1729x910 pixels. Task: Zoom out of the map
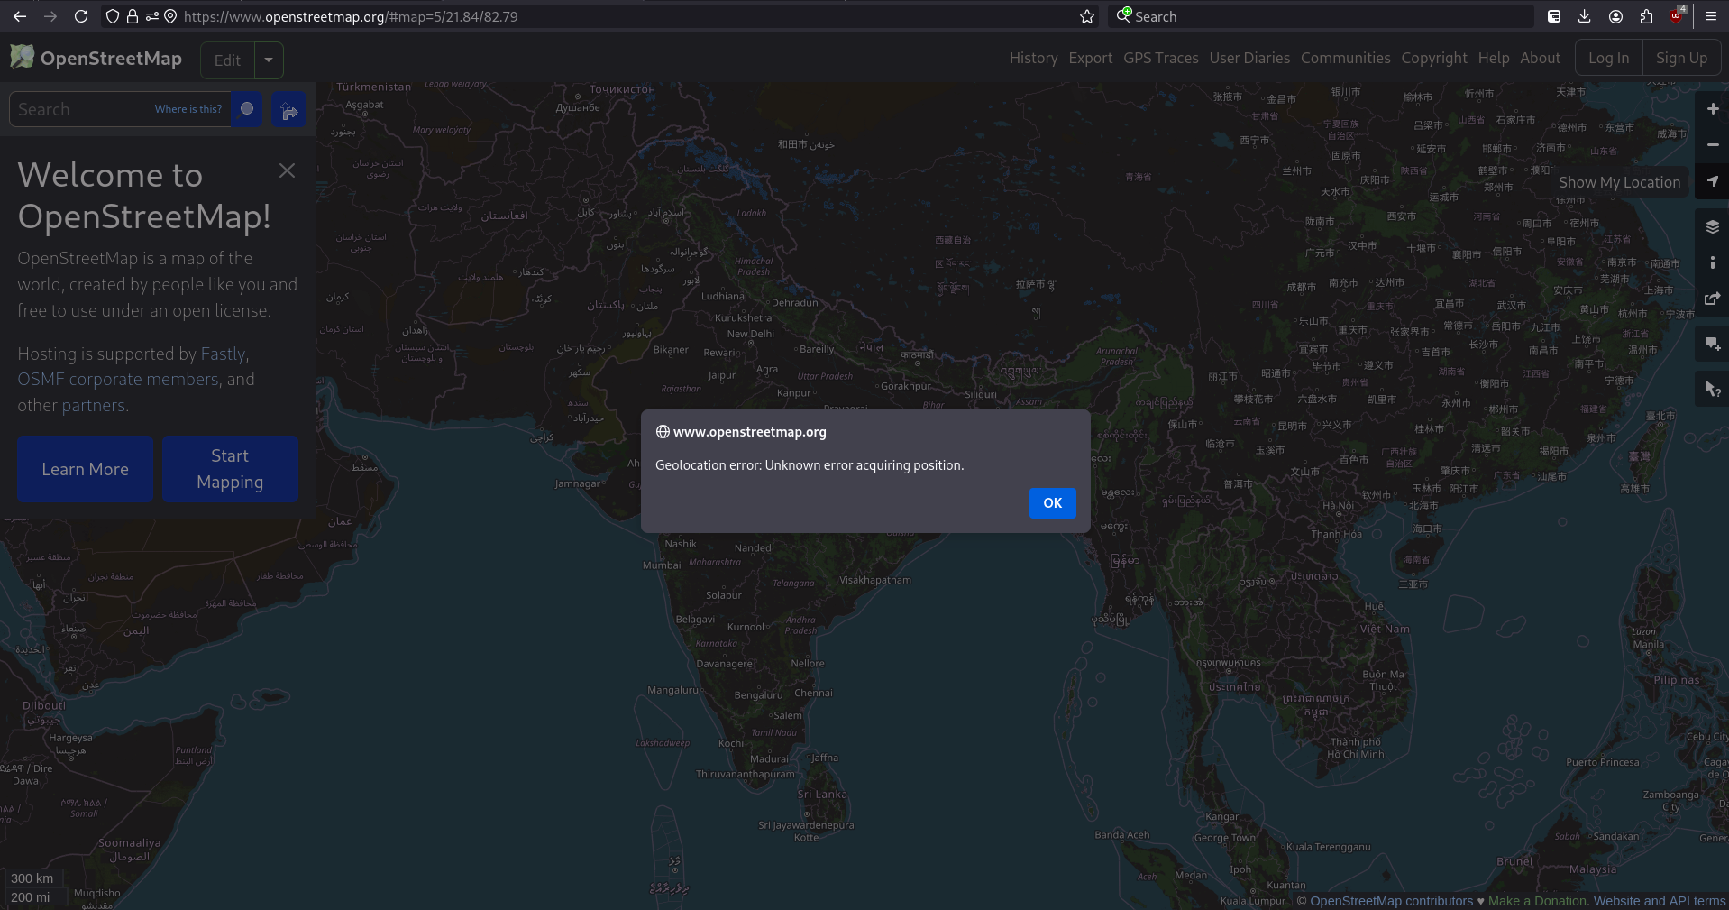click(x=1713, y=145)
